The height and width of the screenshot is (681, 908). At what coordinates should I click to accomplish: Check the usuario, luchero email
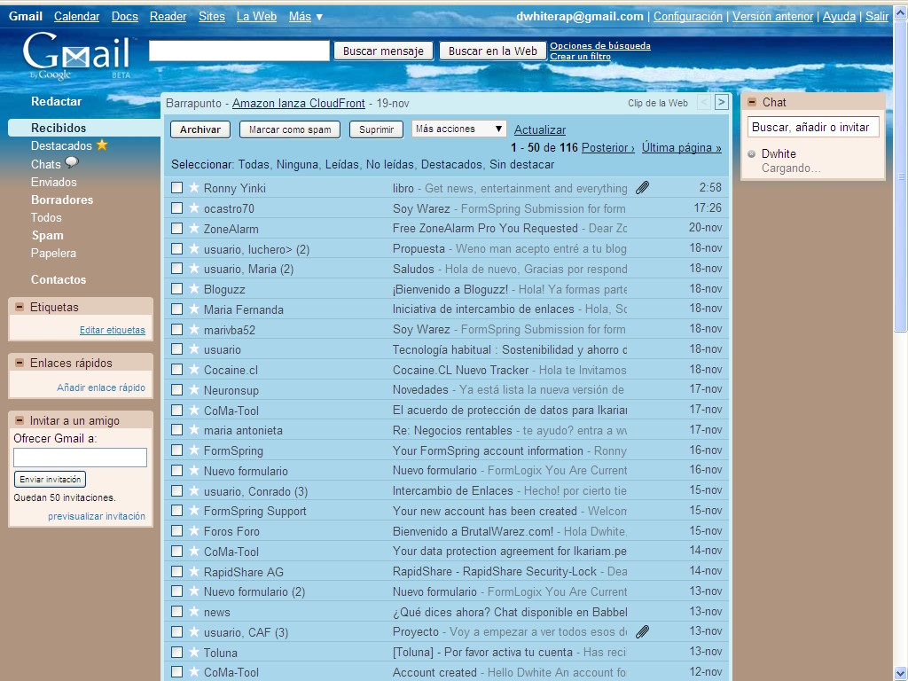177,248
